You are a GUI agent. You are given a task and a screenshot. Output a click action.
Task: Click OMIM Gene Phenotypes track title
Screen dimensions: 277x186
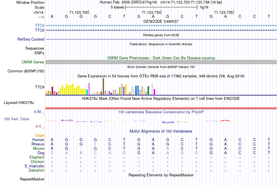coord(161,58)
